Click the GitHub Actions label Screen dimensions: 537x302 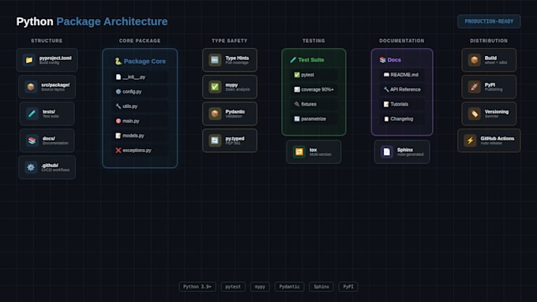pos(498,138)
